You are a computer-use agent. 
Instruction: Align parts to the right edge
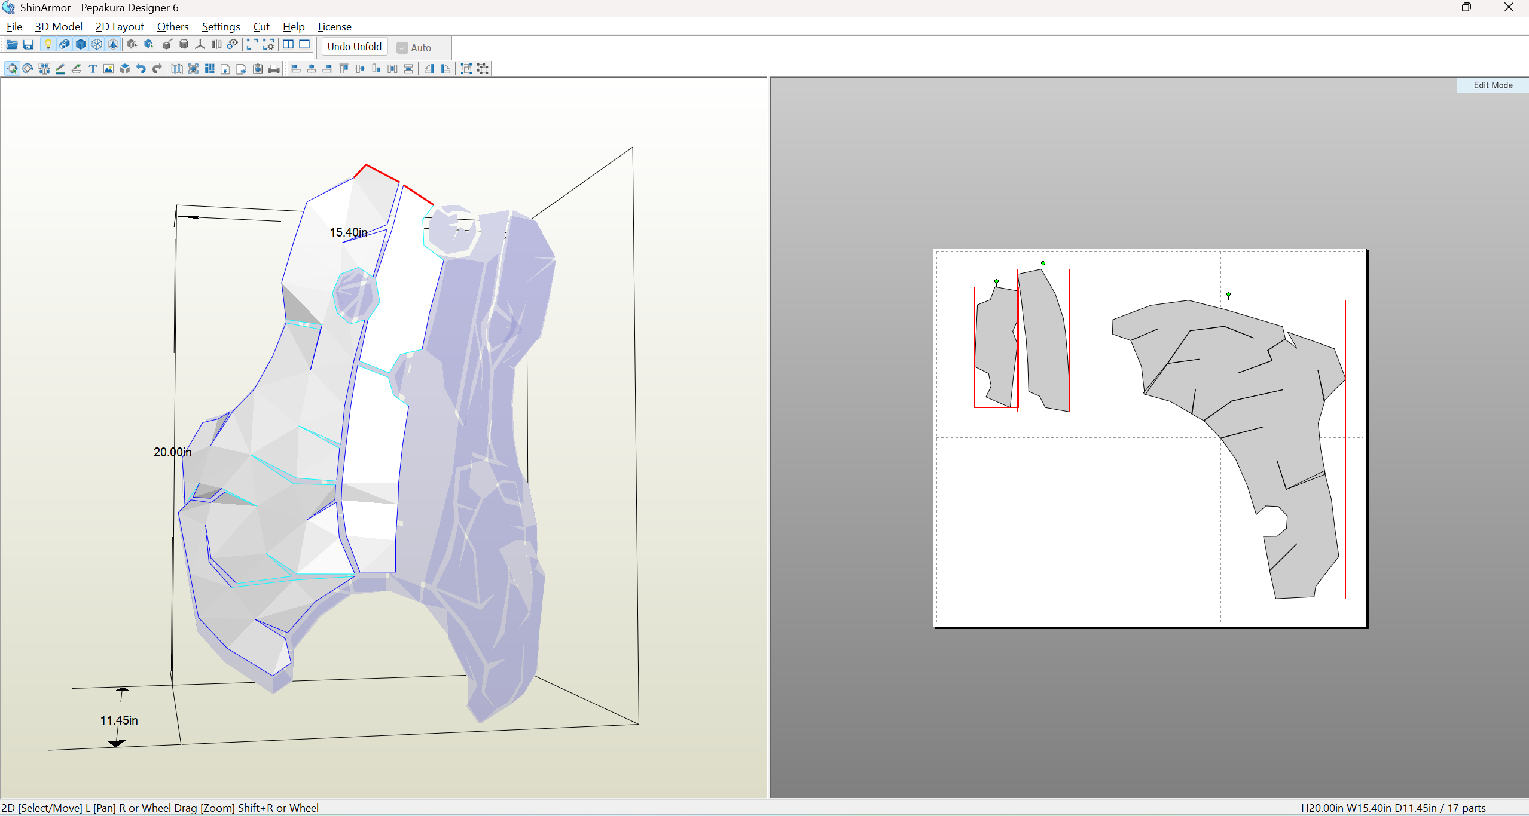[x=328, y=69]
